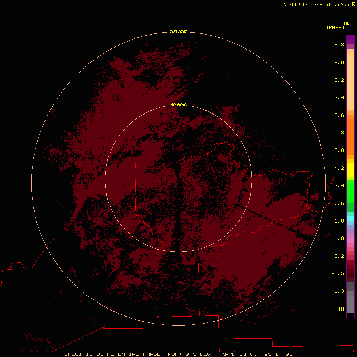The image size is (357, 357).
Task: Click the "0.5 DEG" elevation text
Action: click(198, 354)
